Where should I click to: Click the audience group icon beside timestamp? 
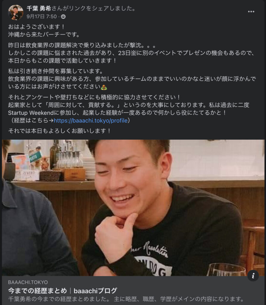point(63,17)
